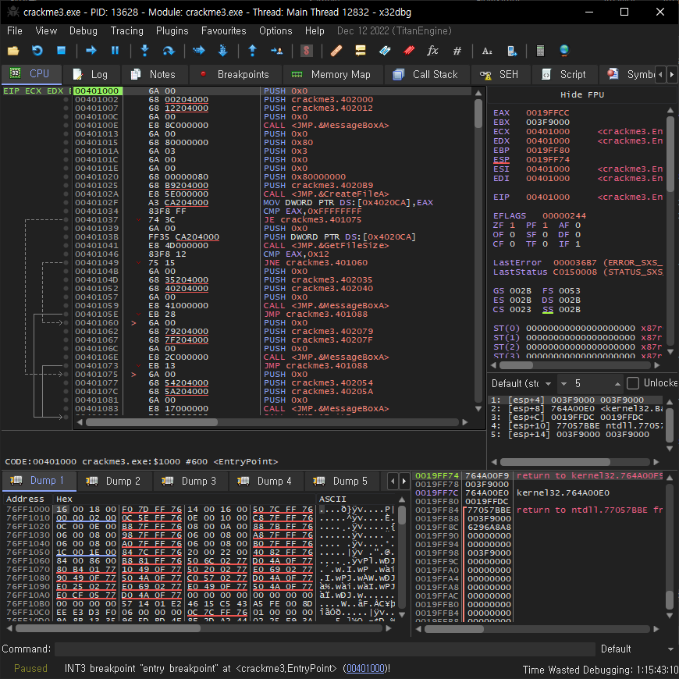This screenshot has height=679, width=679.
Task: Restart the debugged program
Action: 37,51
